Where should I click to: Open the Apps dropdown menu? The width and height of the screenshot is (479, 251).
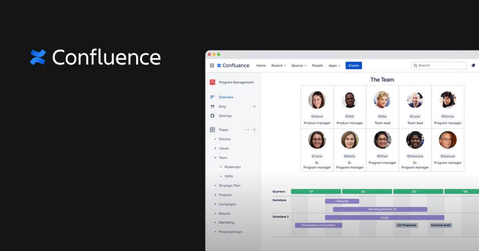[334, 65]
